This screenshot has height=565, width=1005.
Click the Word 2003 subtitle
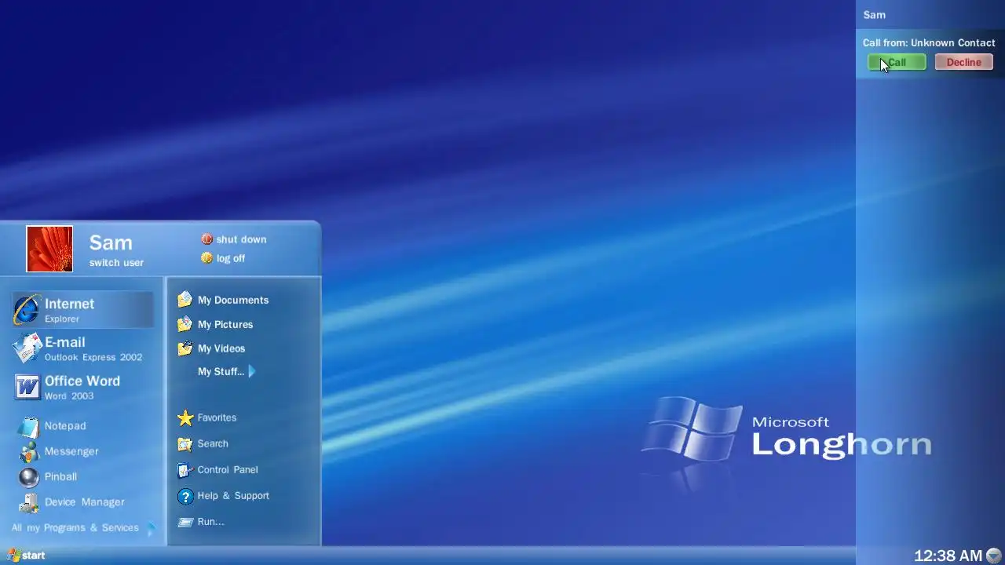click(x=69, y=396)
